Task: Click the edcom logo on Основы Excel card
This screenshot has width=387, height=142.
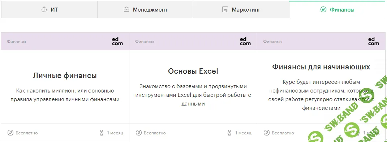Action: pyautogui.click(x=245, y=42)
